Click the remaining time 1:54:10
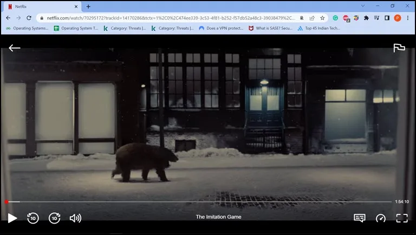The image size is (416, 235). [x=402, y=202]
